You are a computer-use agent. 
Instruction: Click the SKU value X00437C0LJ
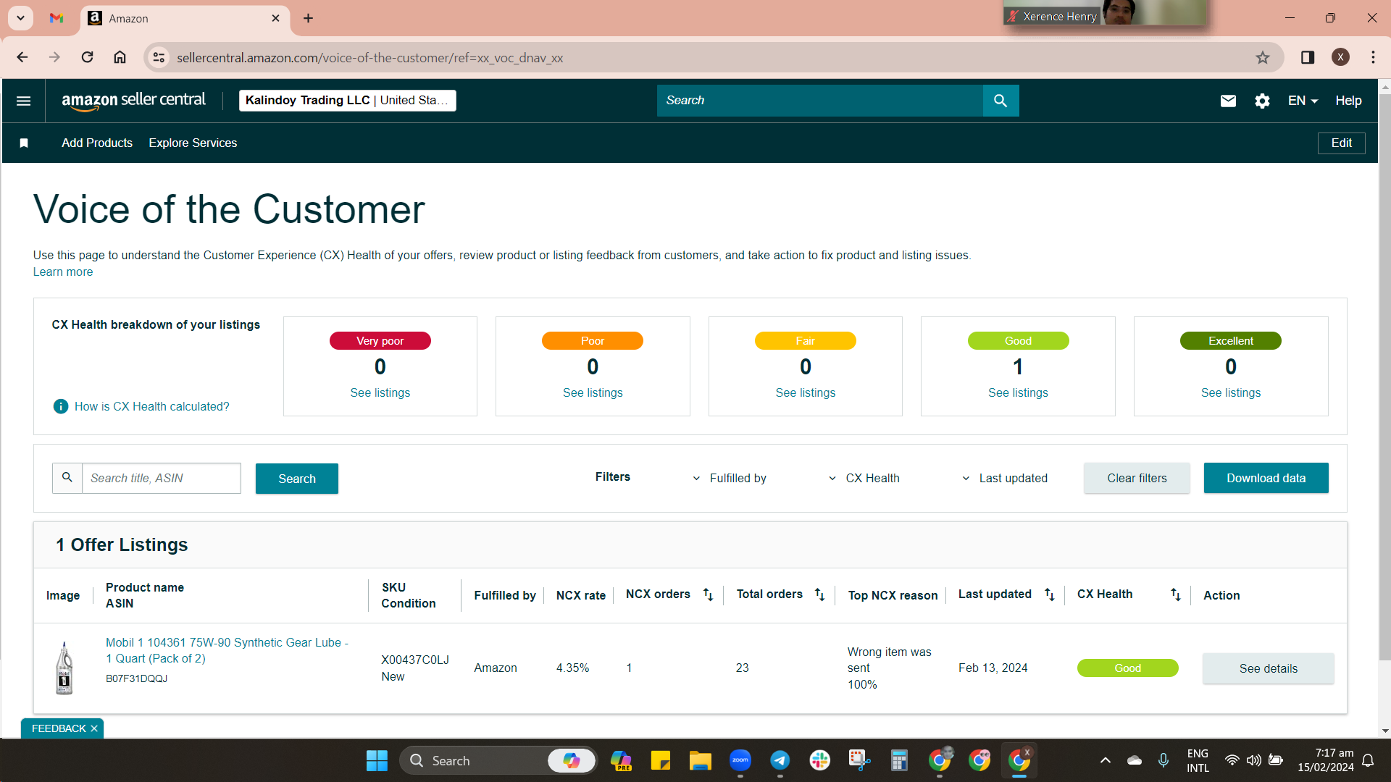[x=415, y=660]
